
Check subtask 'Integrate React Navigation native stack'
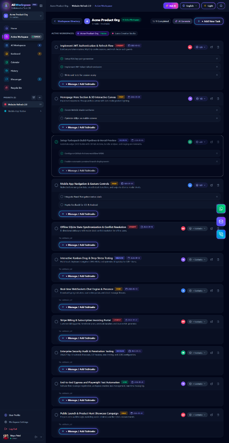click(62, 197)
